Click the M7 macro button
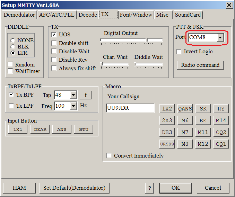235x197 pixels. pos(185,132)
